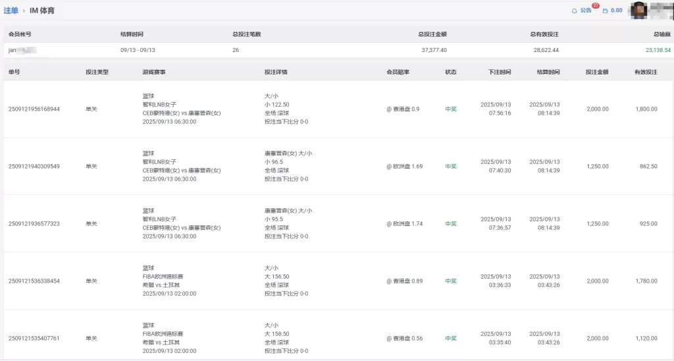Click the 单号 column header
Viewport: 674px width, 361px height.
(x=14, y=72)
